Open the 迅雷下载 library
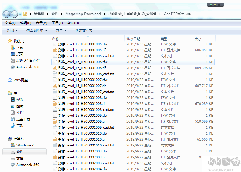Screen dimensions: 241x172 [x=20, y=119]
